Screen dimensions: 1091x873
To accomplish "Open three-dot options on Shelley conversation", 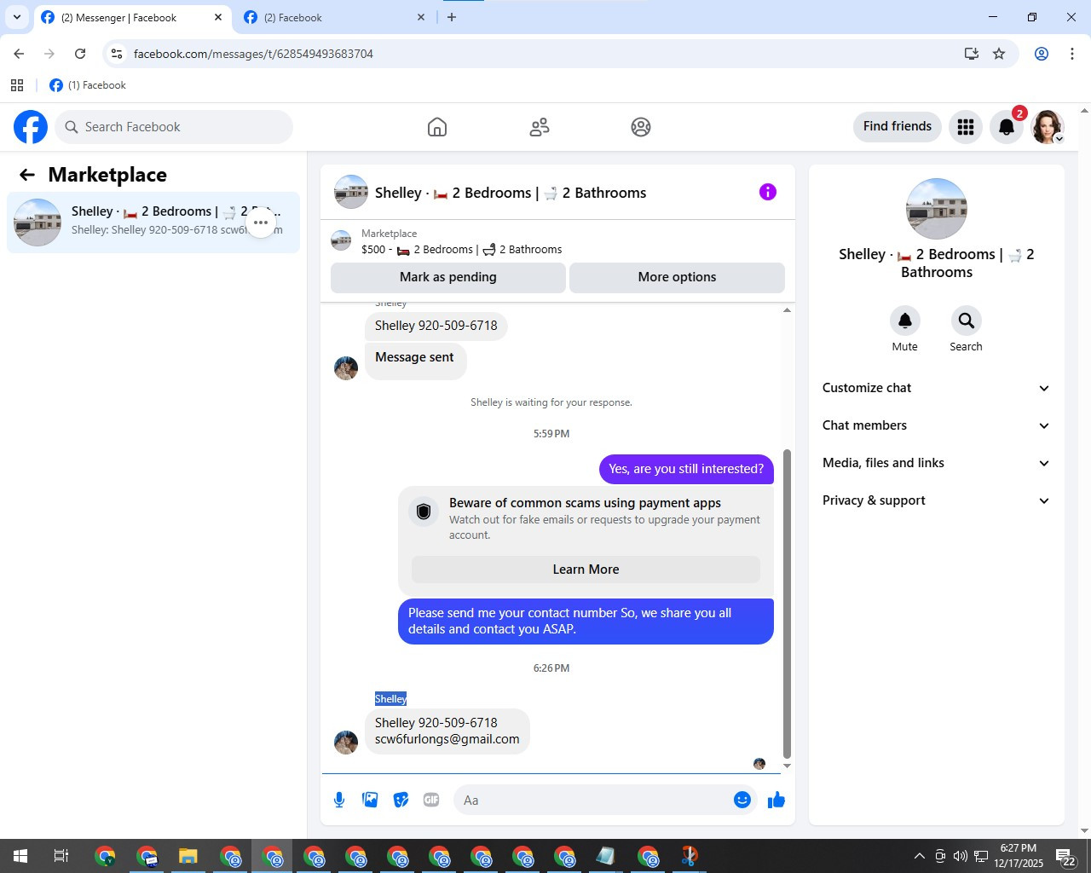I will (261, 223).
